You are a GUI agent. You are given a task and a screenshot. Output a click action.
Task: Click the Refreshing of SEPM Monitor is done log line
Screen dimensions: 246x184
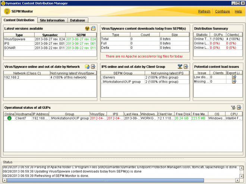(x=46, y=176)
